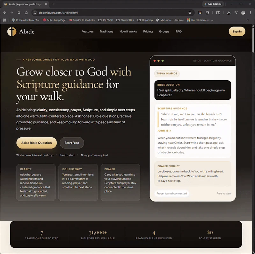The image size is (255, 254).
Task: Open the browser home page icon
Action: 26,13
